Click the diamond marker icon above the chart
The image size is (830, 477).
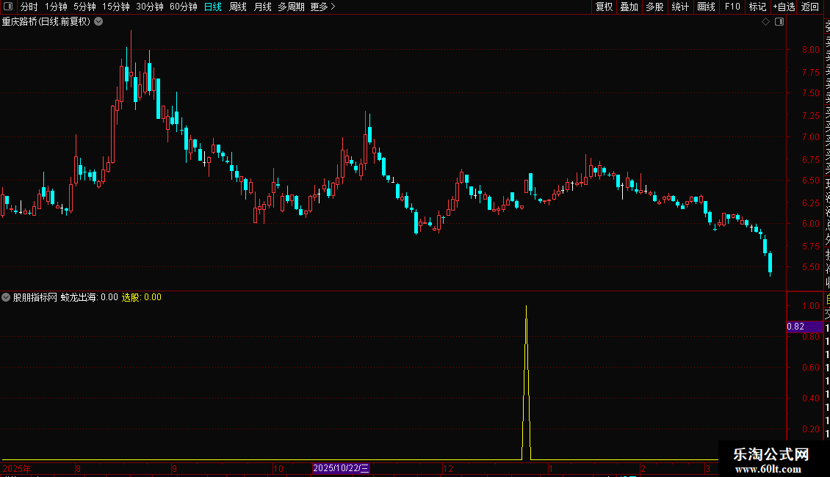(765, 22)
